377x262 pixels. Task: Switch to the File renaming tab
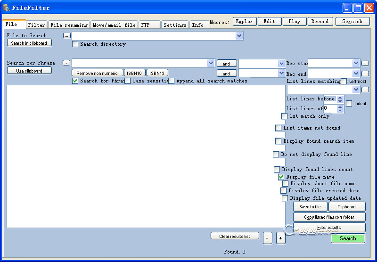coord(69,25)
